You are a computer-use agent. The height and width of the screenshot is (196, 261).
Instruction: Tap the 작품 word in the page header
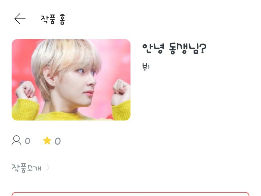click(x=47, y=19)
